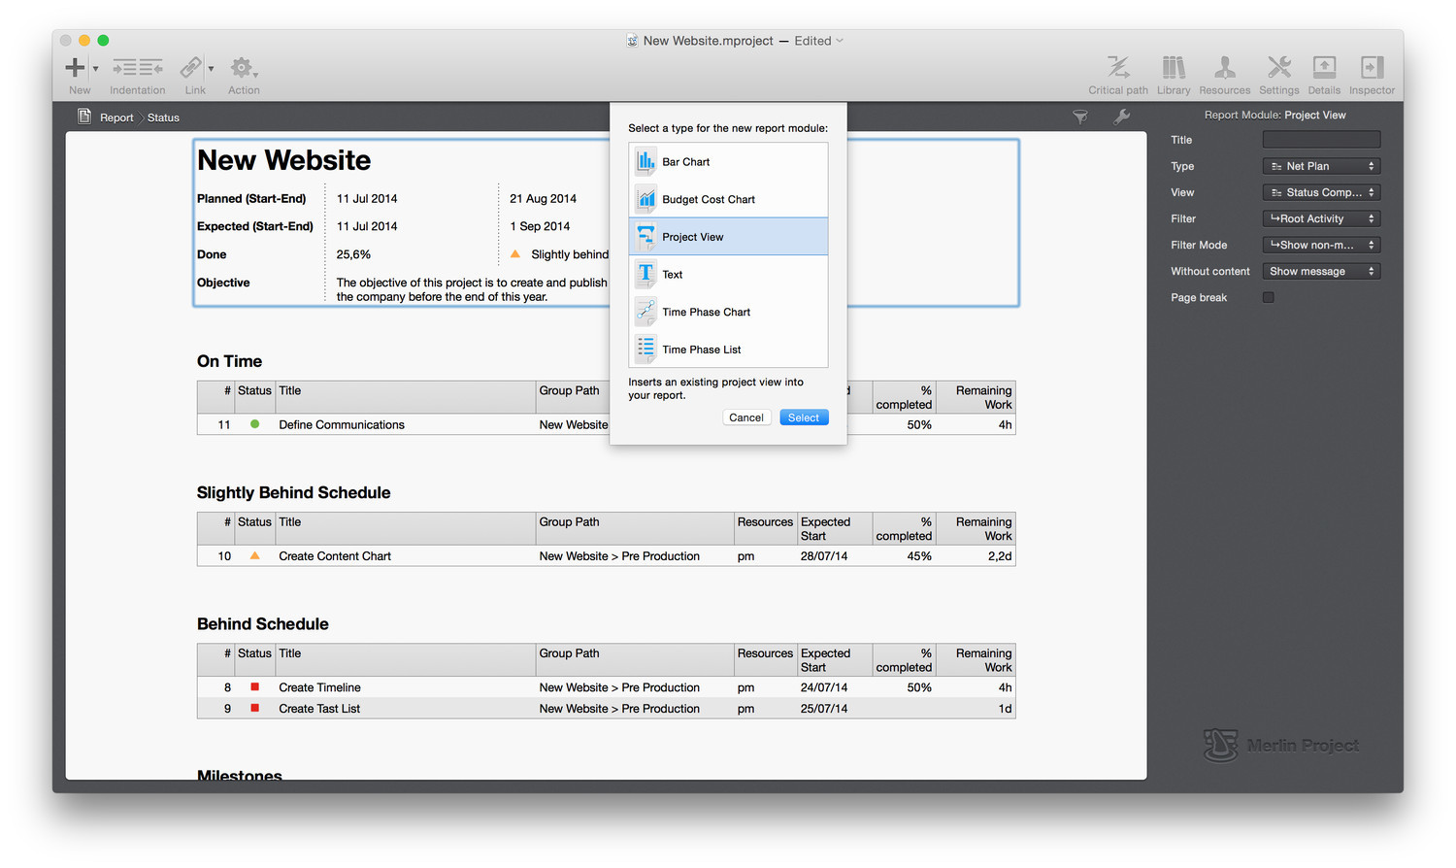Viewport: 1456px width, 868px height.
Task: Enable the Page break checkbox
Action: tap(1268, 297)
